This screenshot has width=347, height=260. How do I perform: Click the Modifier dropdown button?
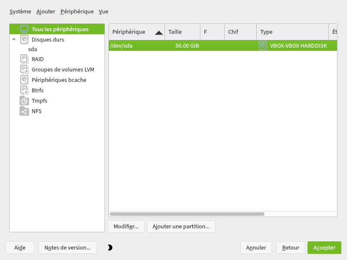pos(126,226)
